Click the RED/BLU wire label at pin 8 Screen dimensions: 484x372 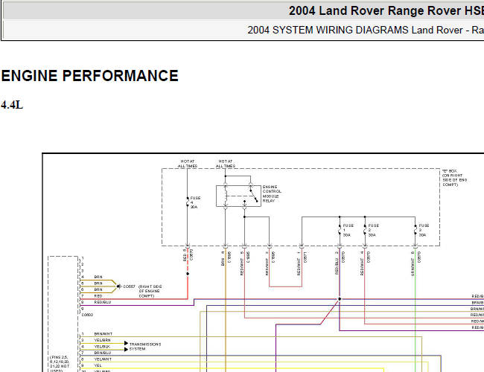click(x=103, y=302)
